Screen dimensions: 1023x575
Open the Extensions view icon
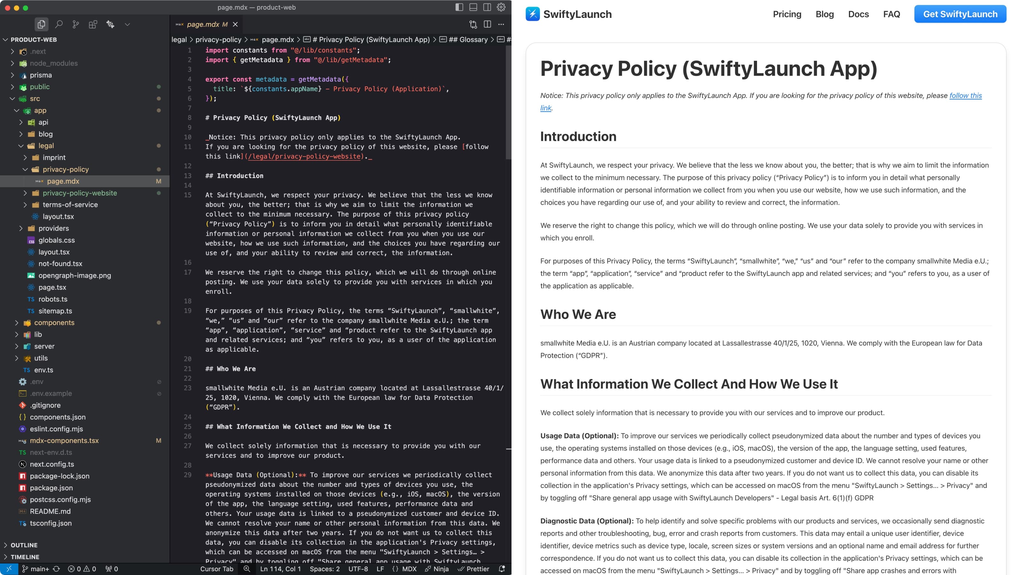[93, 25]
